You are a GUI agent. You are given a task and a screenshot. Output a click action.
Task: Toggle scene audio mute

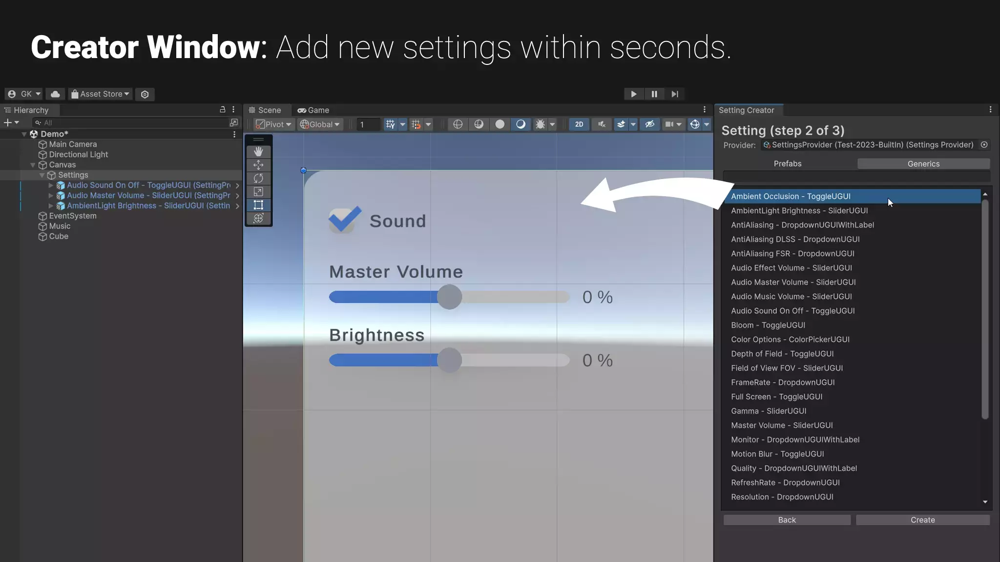pos(602,124)
